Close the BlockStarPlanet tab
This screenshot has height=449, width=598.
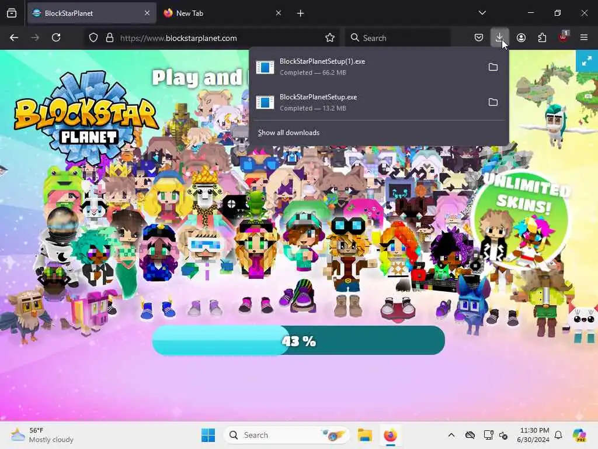[147, 13]
